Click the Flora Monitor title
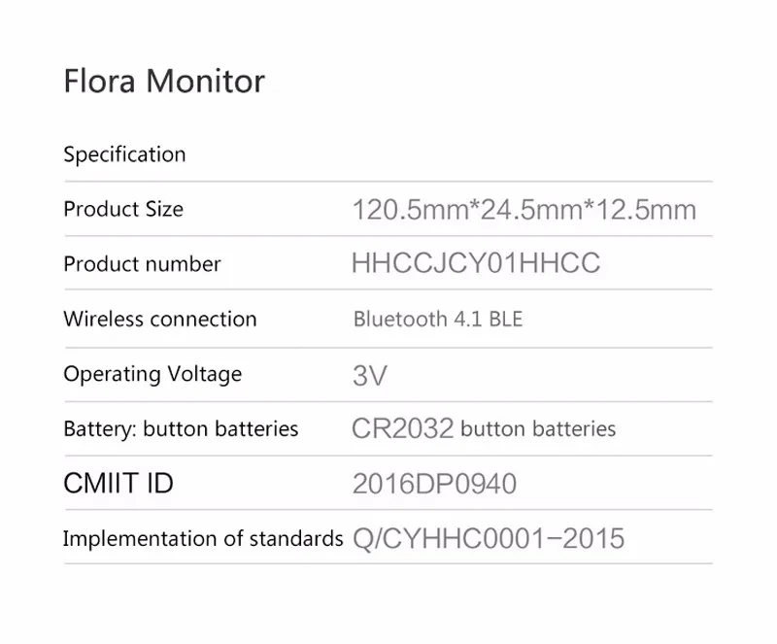Viewport: 777px width, 644px height. 164,81
